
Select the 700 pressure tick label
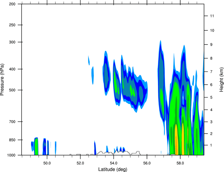coord(12,122)
